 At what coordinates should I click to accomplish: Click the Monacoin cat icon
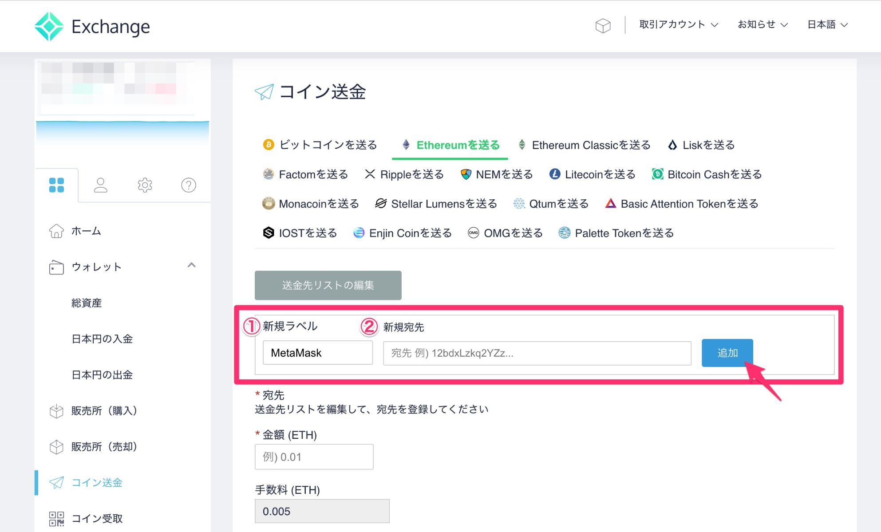269,203
